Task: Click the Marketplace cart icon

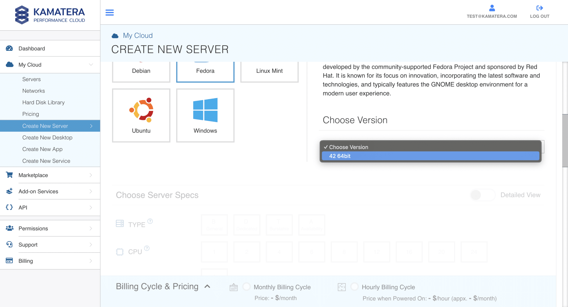Action: [9, 175]
